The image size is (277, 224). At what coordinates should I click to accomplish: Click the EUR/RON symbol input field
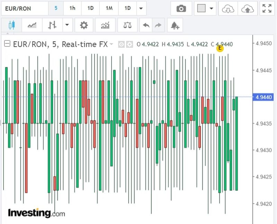click(24, 8)
